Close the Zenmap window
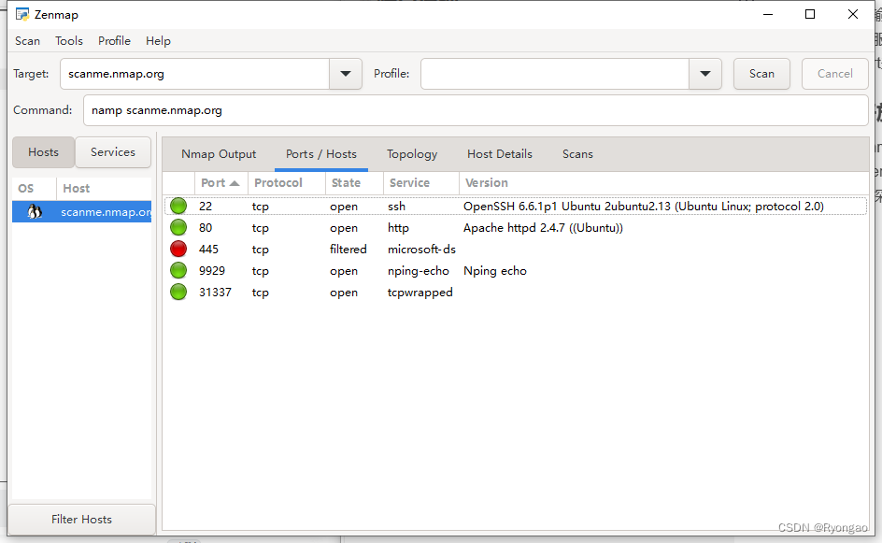This screenshot has height=543, width=882. [853, 15]
